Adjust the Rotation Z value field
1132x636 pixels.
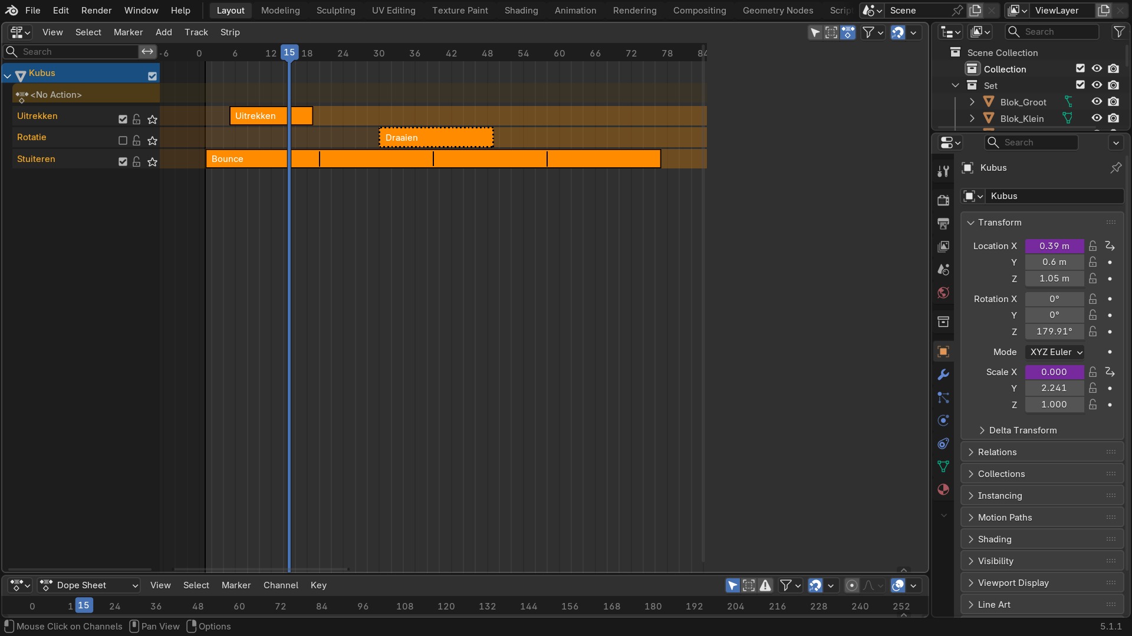[1054, 332]
